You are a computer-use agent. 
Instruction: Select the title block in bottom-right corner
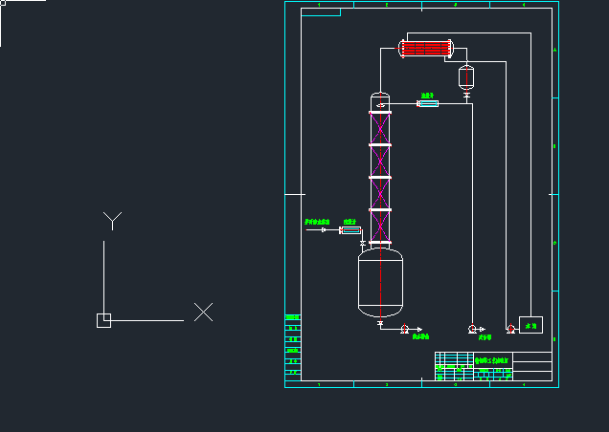(493, 366)
